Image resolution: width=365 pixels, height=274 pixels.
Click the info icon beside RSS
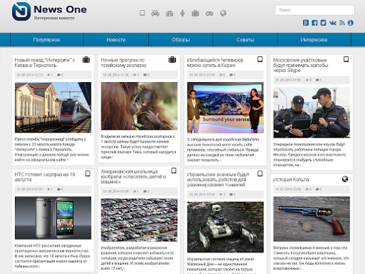(351, 23)
